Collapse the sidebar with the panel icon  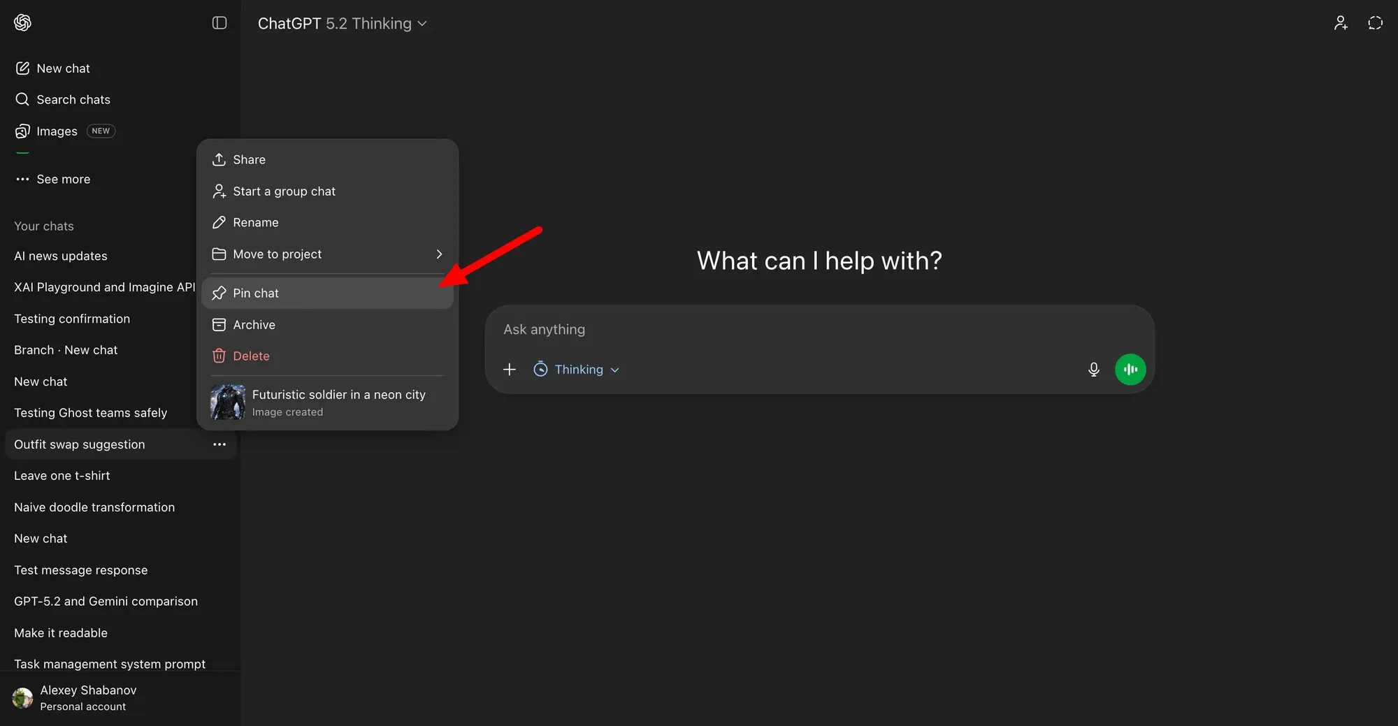[x=219, y=23]
